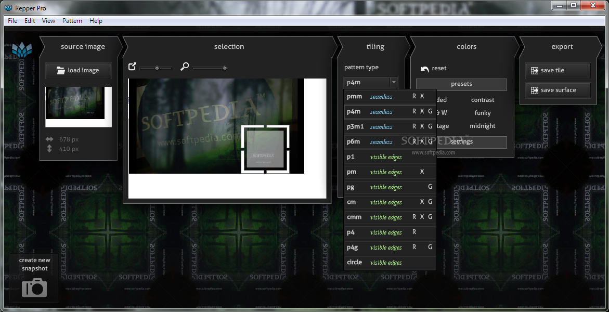The height and width of the screenshot is (312, 609).
Task: Click the source image tab header
Action: pyautogui.click(x=83, y=47)
